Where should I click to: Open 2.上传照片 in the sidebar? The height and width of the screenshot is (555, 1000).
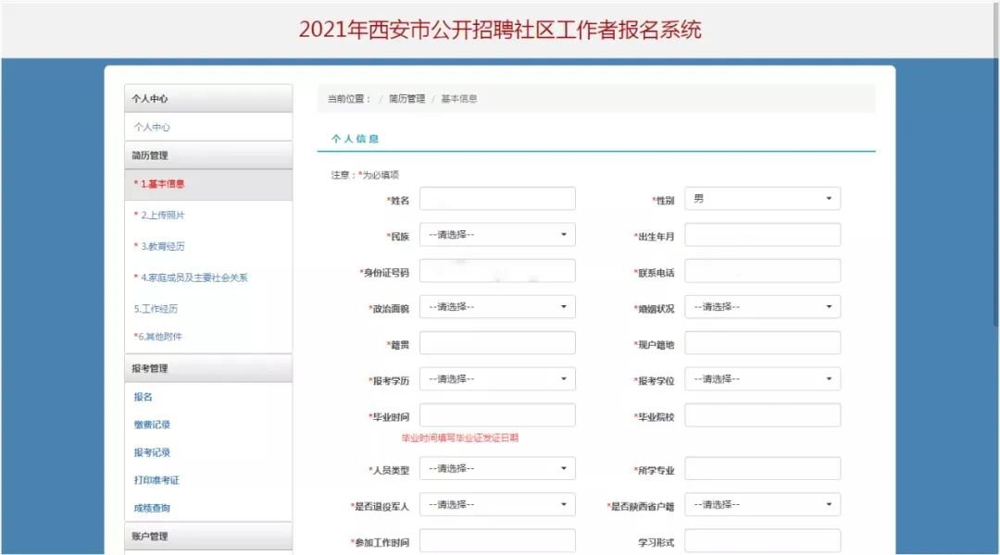pyautogui.click(x=162, y=216)
